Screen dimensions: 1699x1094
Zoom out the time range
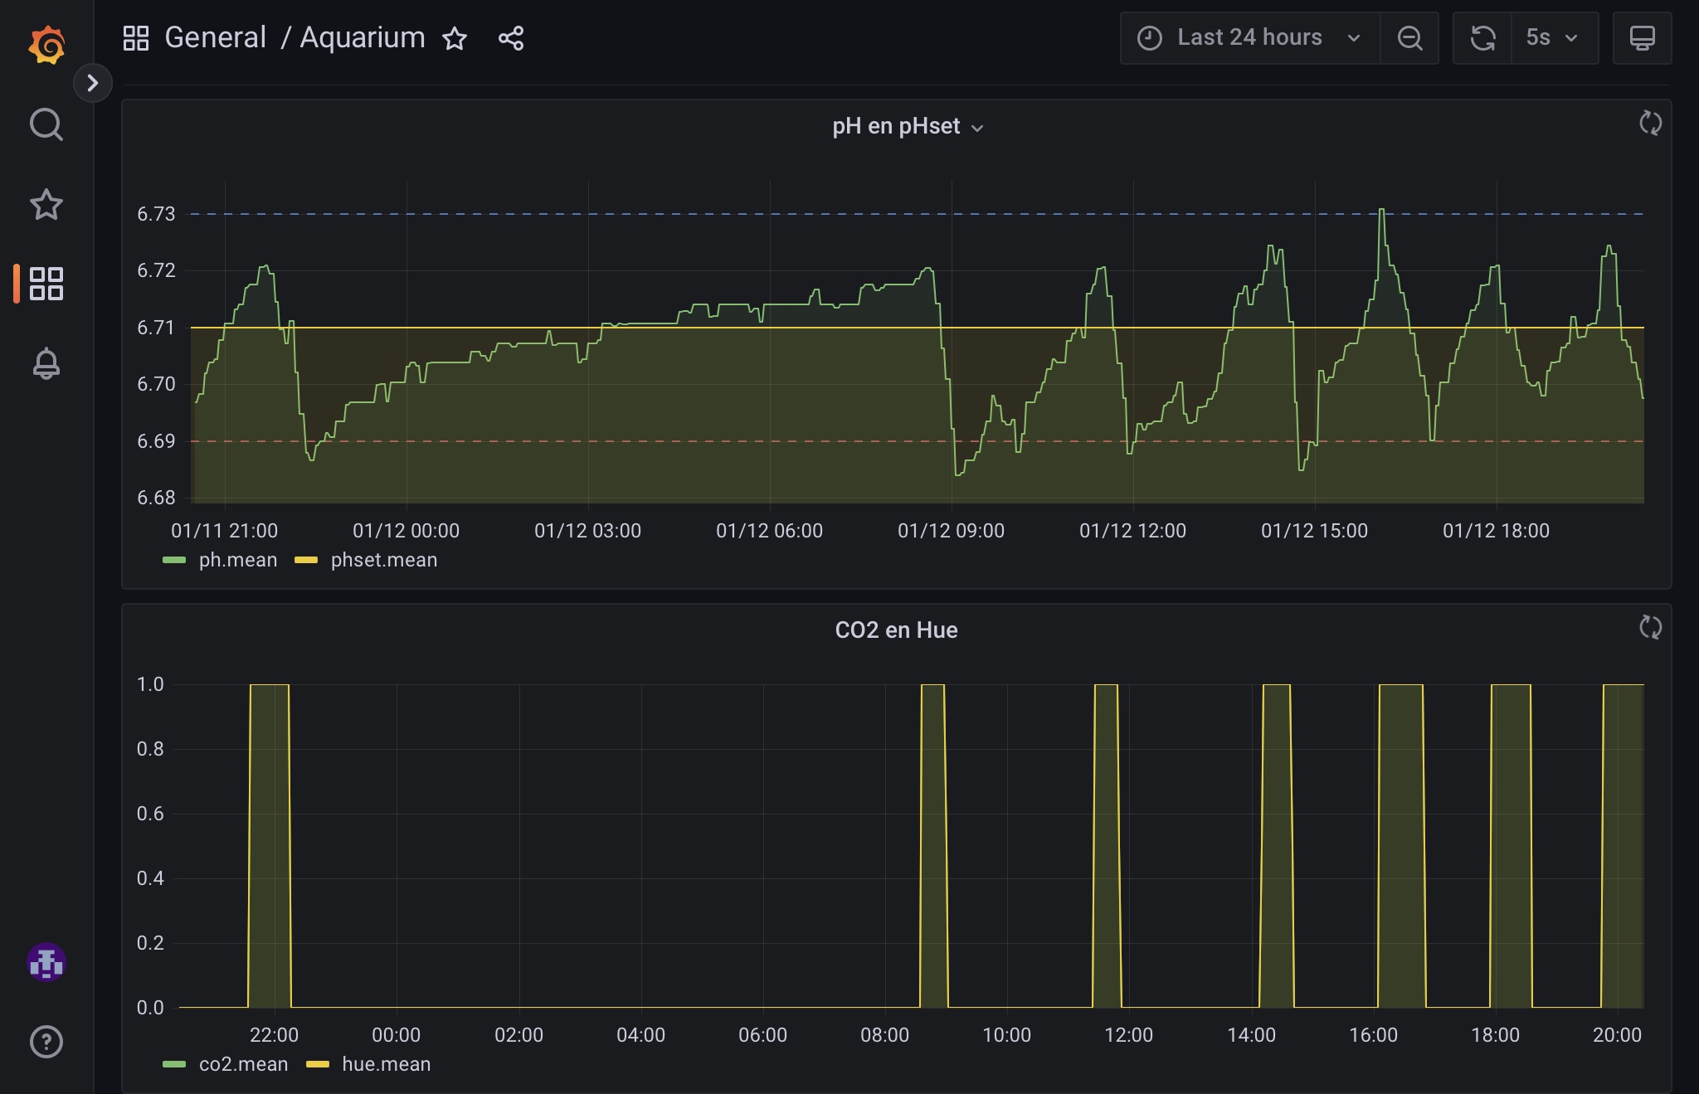[x=1409, y=38]
